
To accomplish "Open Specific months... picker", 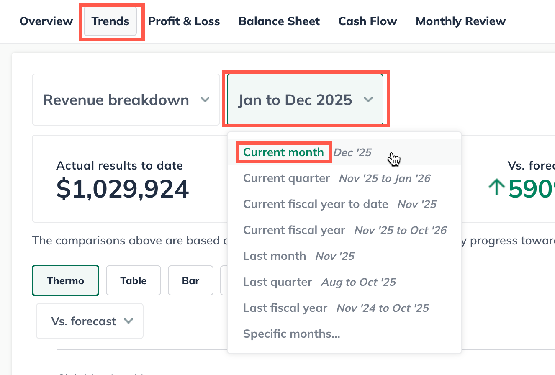I will click(x=291, y=334).
